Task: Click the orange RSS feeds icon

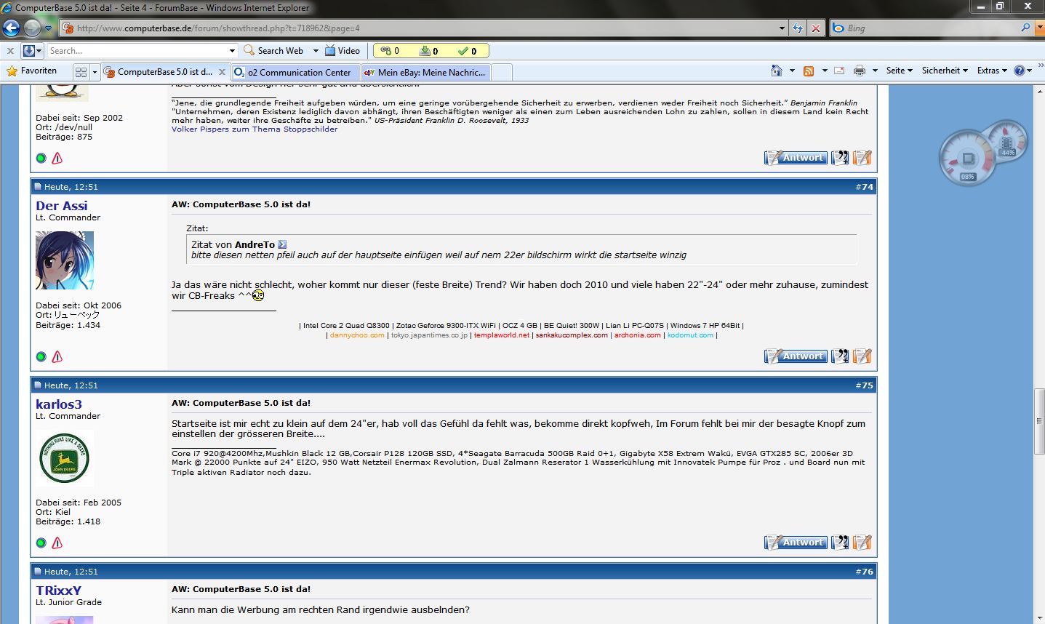Action: click(x=808, y=71)
